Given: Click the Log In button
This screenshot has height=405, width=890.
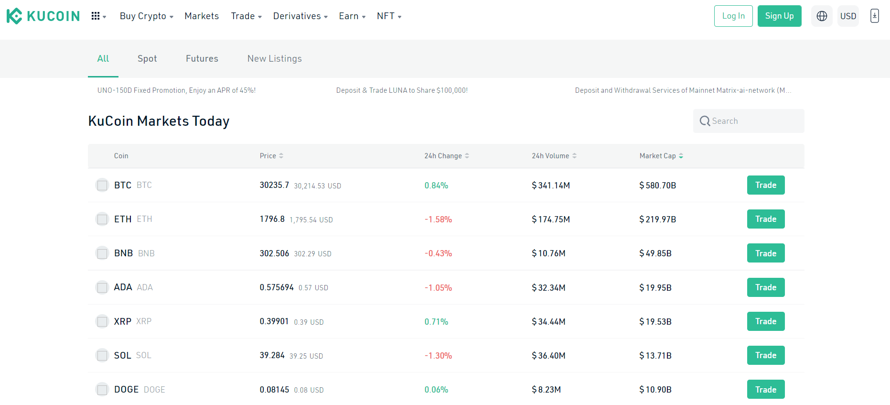Looking at the screenshot, I should [733, 16].
